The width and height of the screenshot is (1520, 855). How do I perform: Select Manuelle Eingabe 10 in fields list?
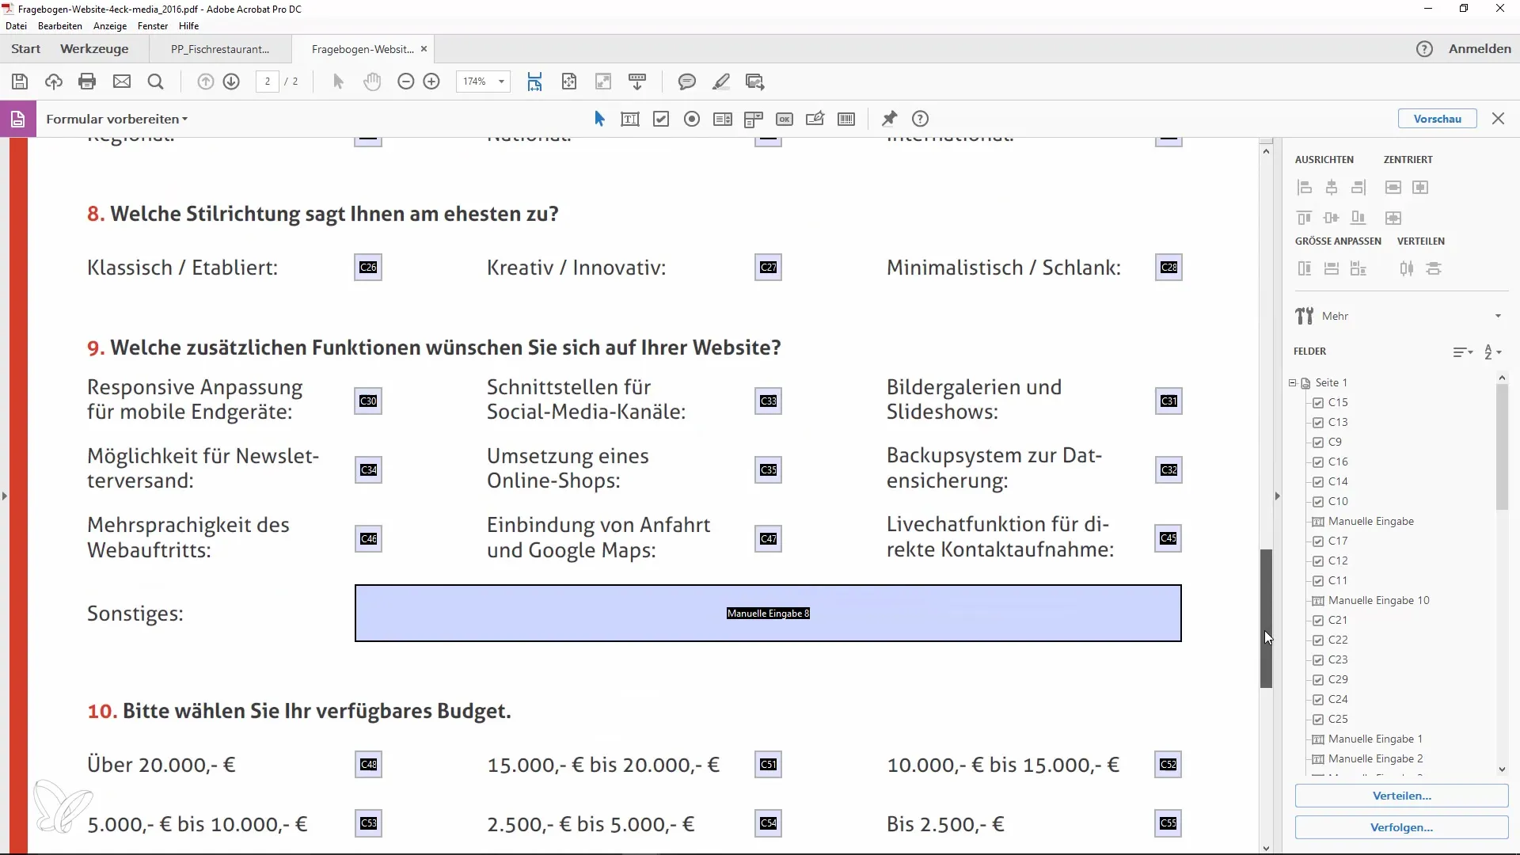(1378, 601)
